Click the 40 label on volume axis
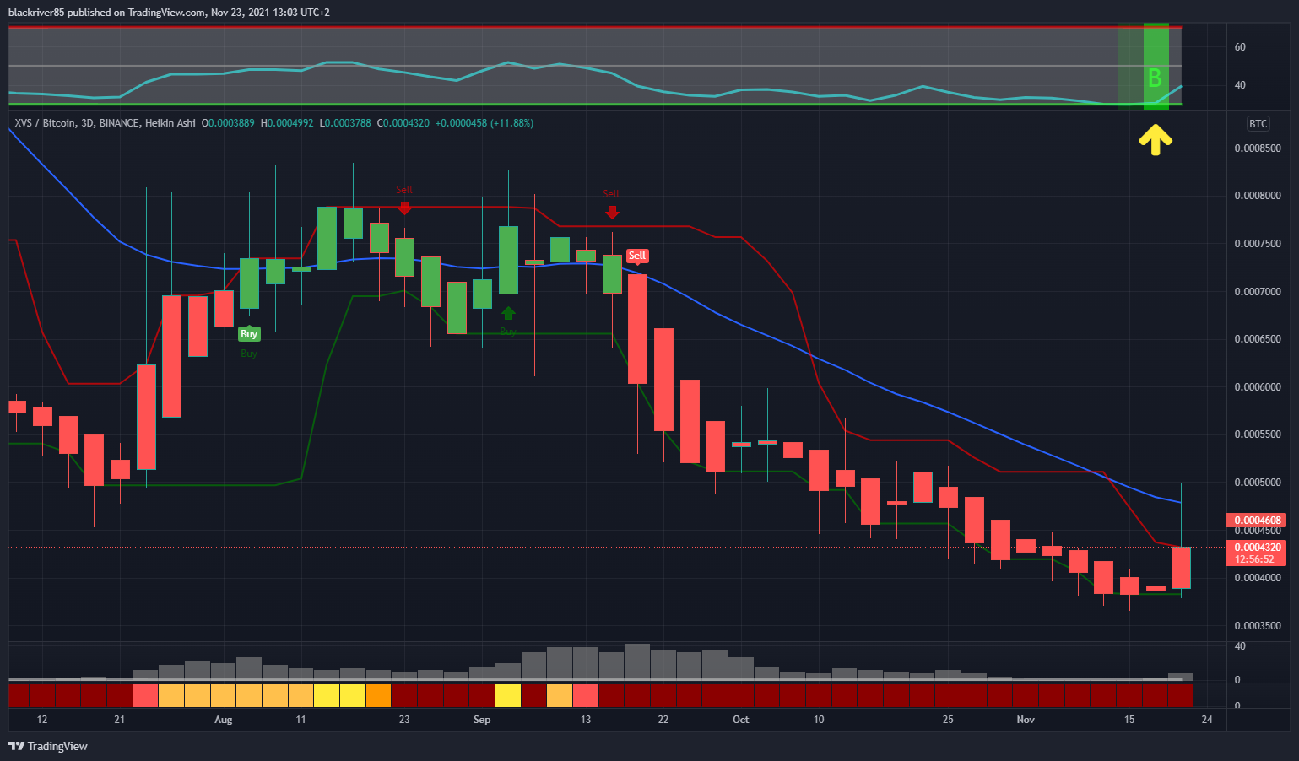 pos(1240,646)
